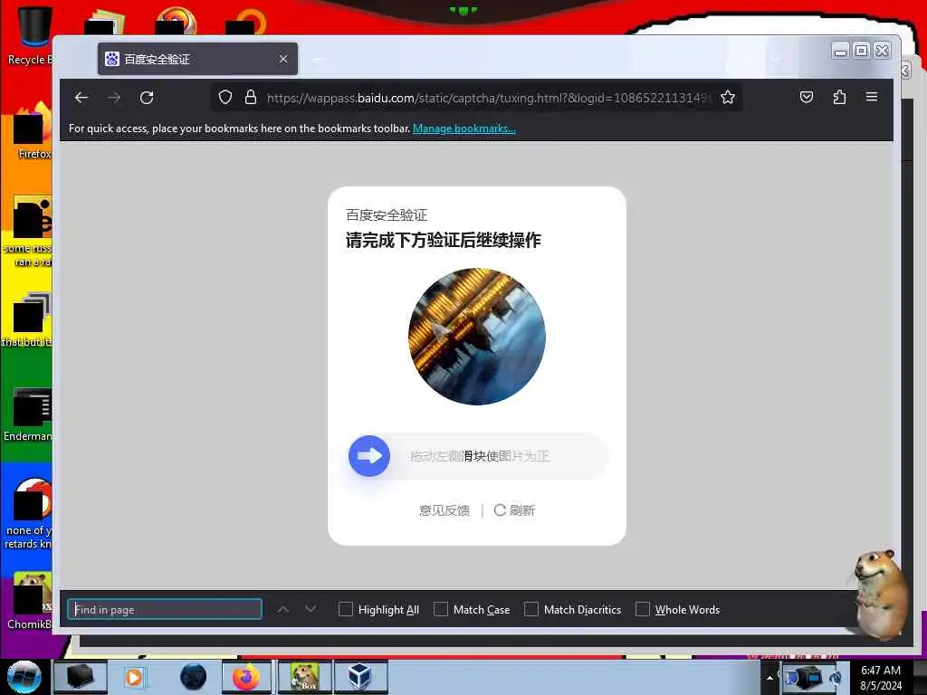Screen dimensions: 927x695
Task: Select the Enderman desktop icon
Action: pos(28,414)
